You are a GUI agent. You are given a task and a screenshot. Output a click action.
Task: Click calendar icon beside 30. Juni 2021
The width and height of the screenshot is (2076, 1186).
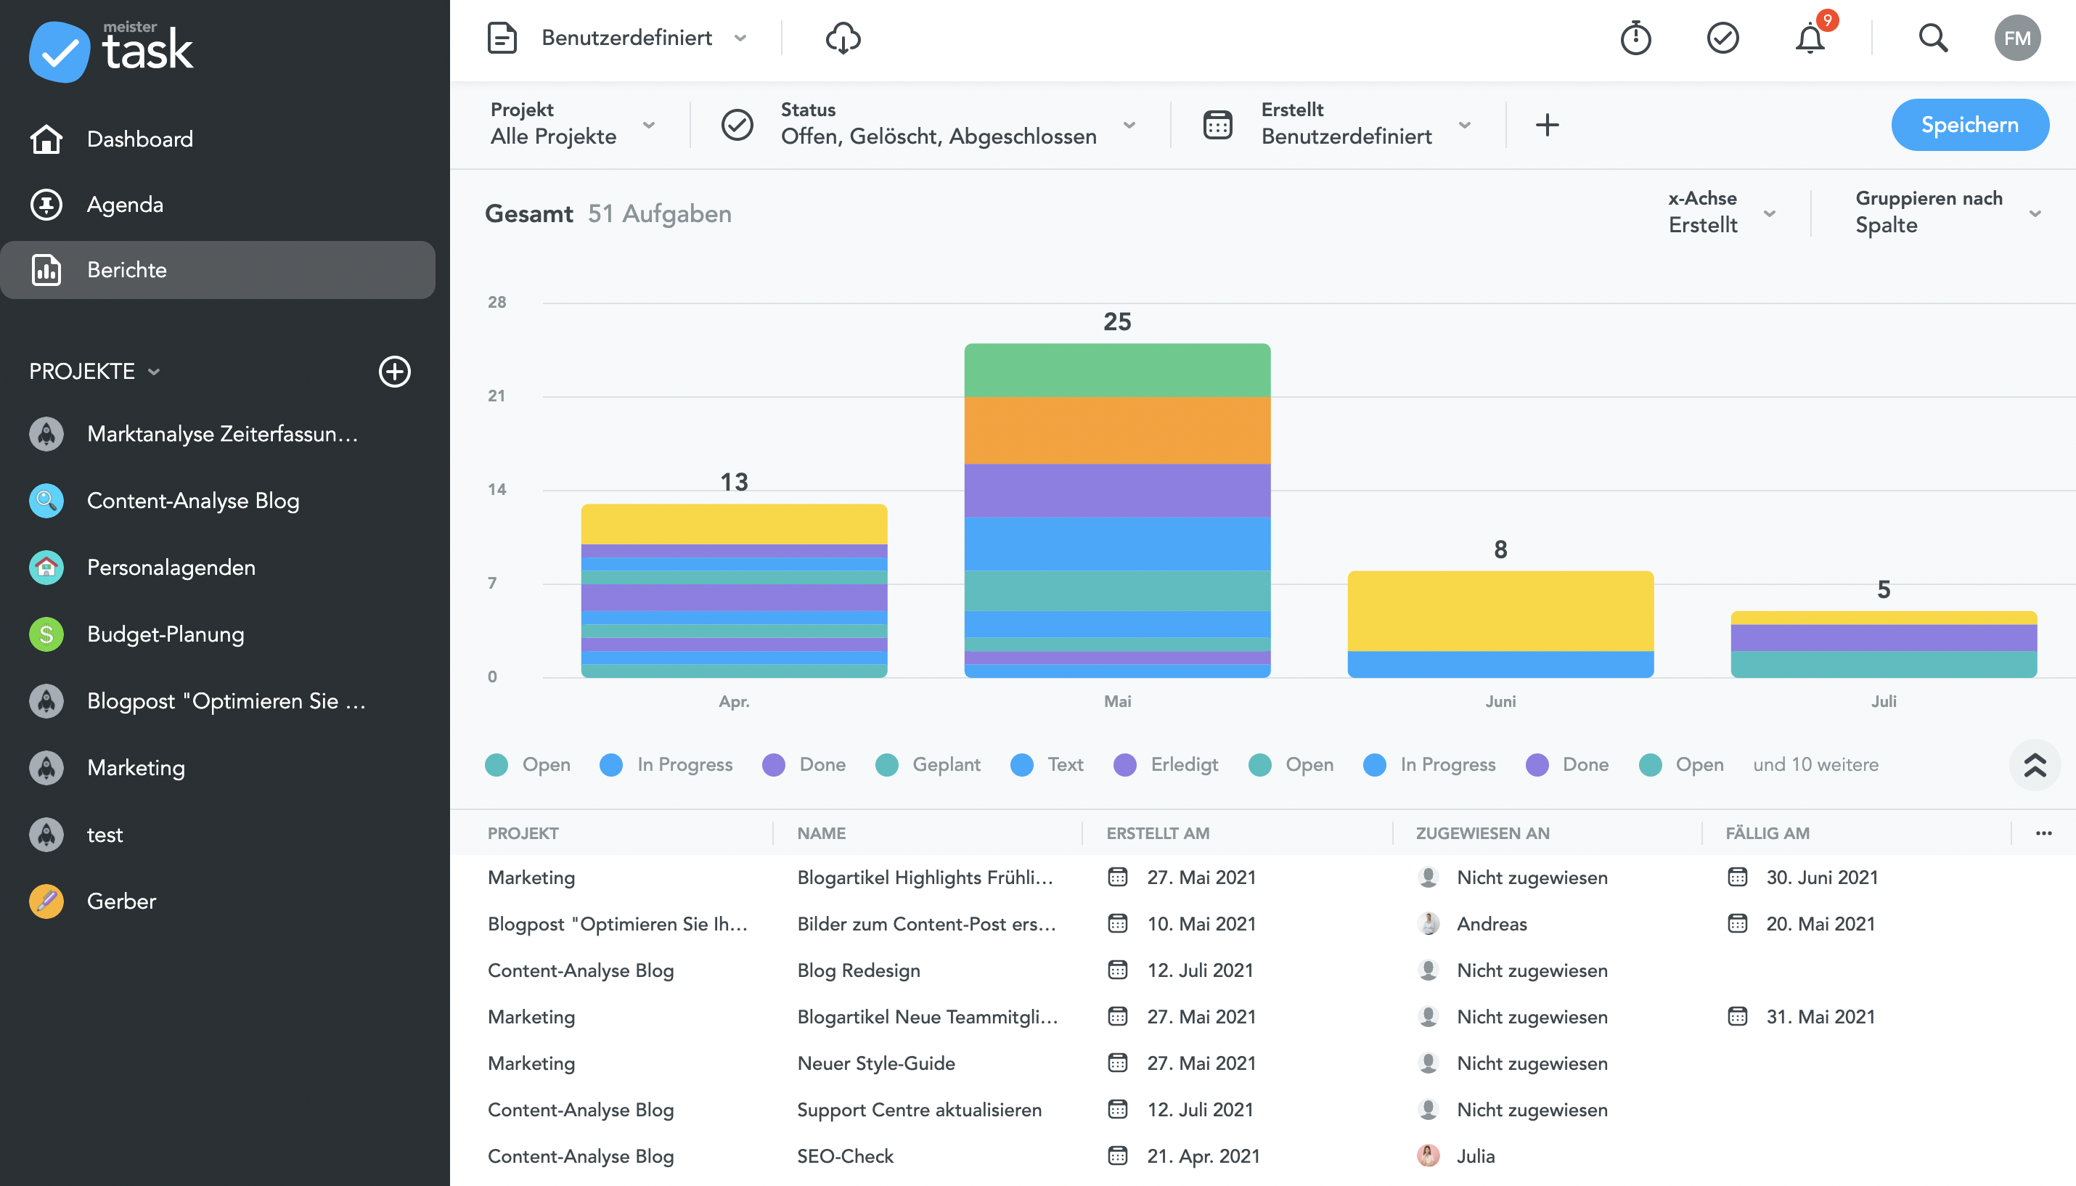point(1737,878)
